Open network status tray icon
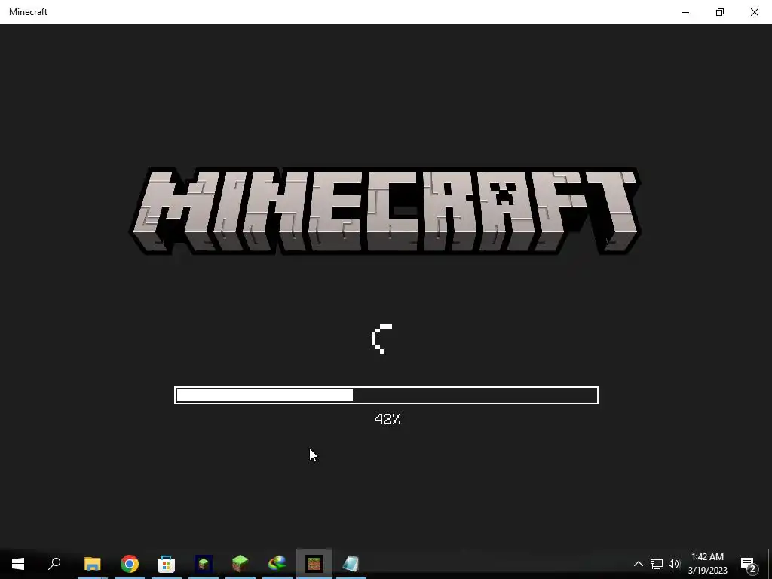 coord(657,564)
